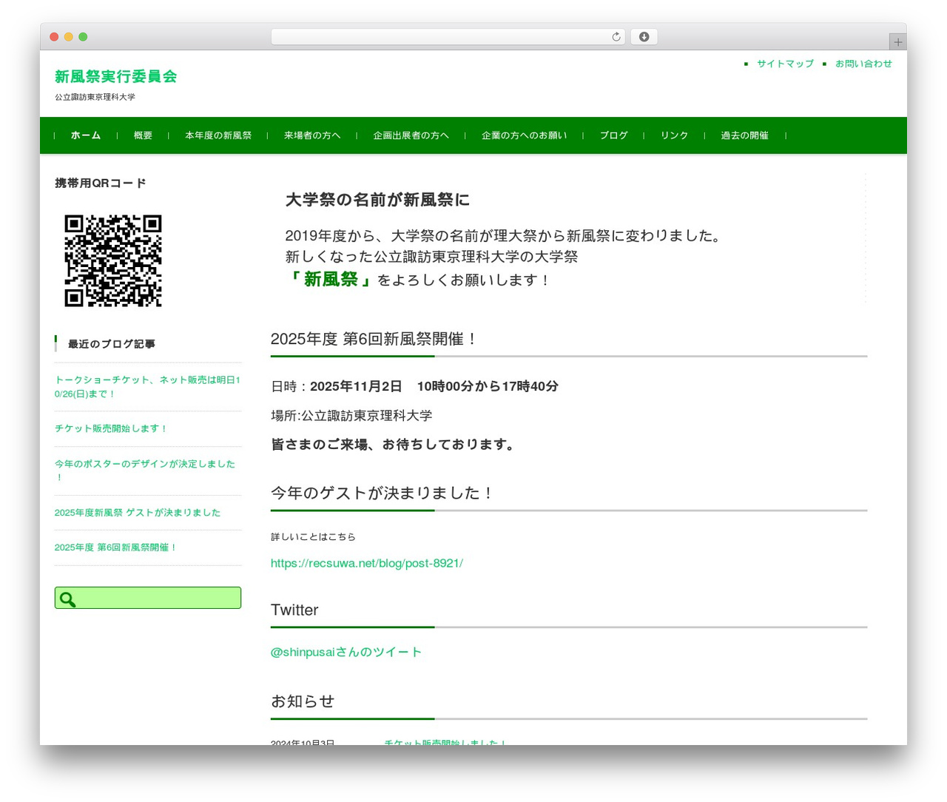Click 場所:公立諏訪東京理科大学 line
The width and height of the screenshot is (947, 802).
351,416
